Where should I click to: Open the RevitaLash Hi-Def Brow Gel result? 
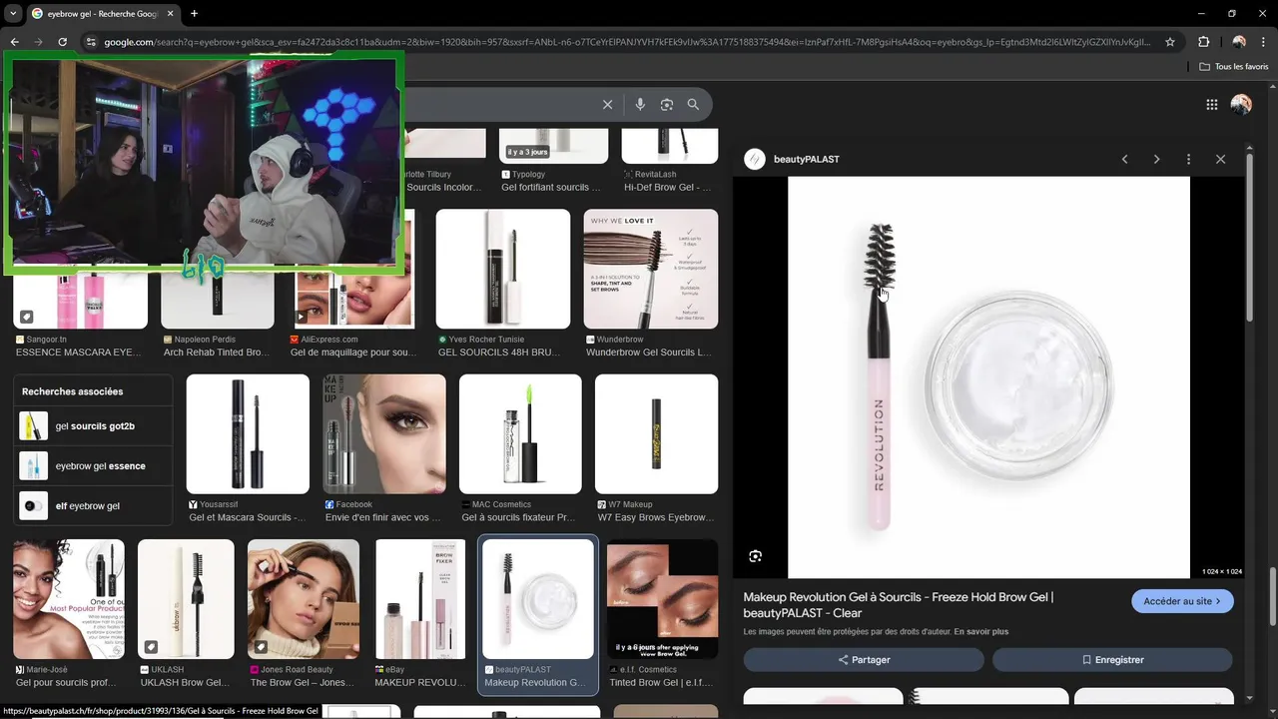tap(669, 160)
